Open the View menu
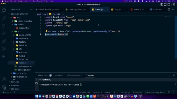Image resolution: width=177 pixels, height=99 pixels. [x=26, y=1]
